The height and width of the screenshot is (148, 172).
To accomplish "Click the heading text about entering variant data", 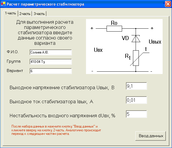I will (x=45, y=32).
